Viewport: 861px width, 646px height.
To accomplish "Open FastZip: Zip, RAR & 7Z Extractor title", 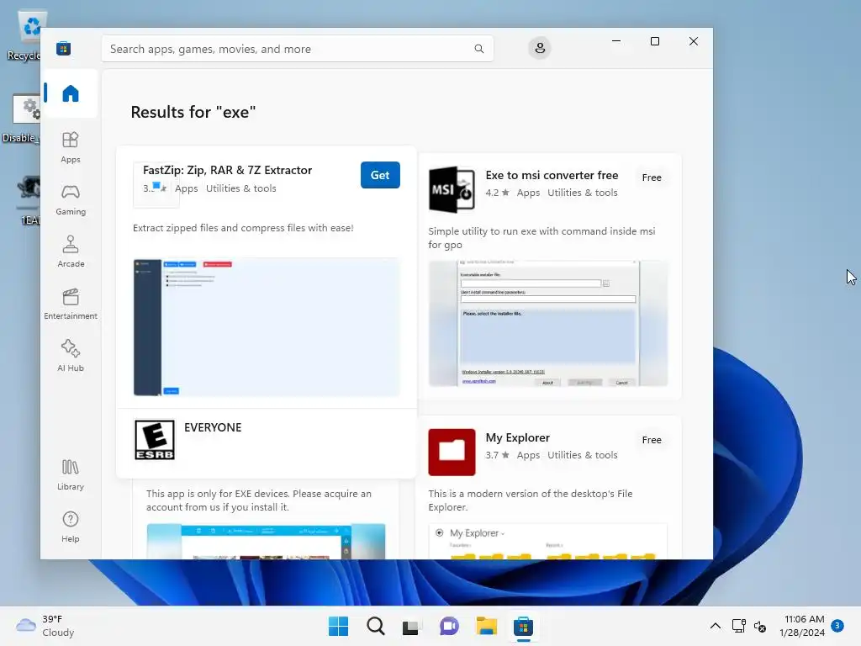I will 227,170.
